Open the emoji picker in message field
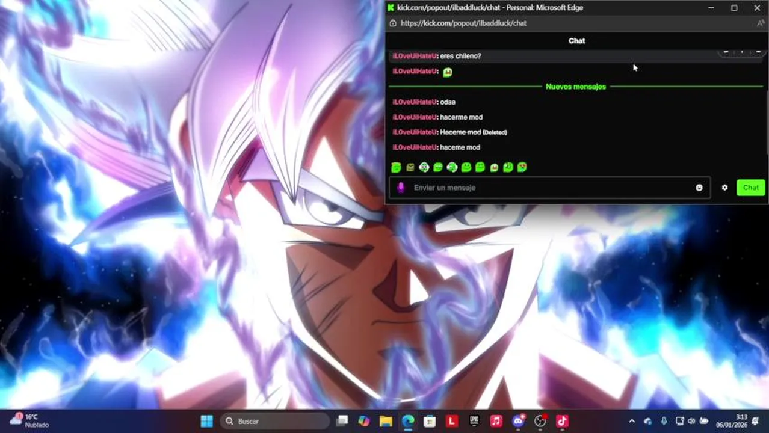This screenshot has width=769, height=433. pos(699,188)
